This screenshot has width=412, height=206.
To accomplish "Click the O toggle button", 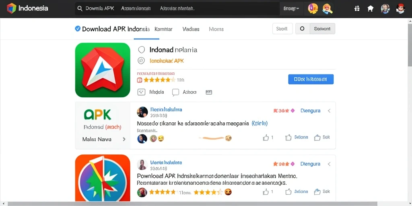I will point(303,29).
